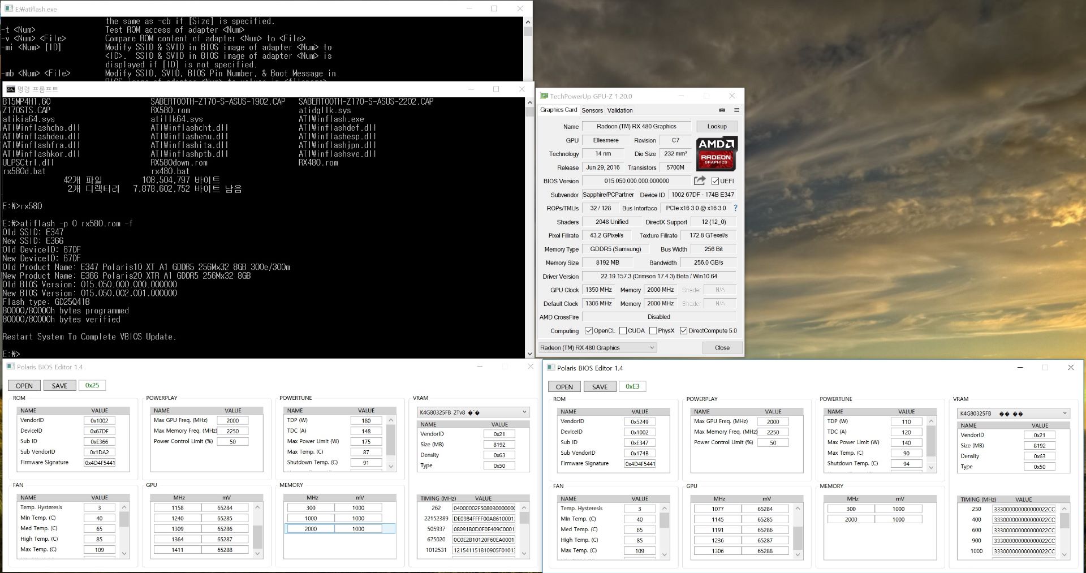The image size is (1086, 573).
Task: Enable the CUDA computing checkbox
Action: (624, 330)
